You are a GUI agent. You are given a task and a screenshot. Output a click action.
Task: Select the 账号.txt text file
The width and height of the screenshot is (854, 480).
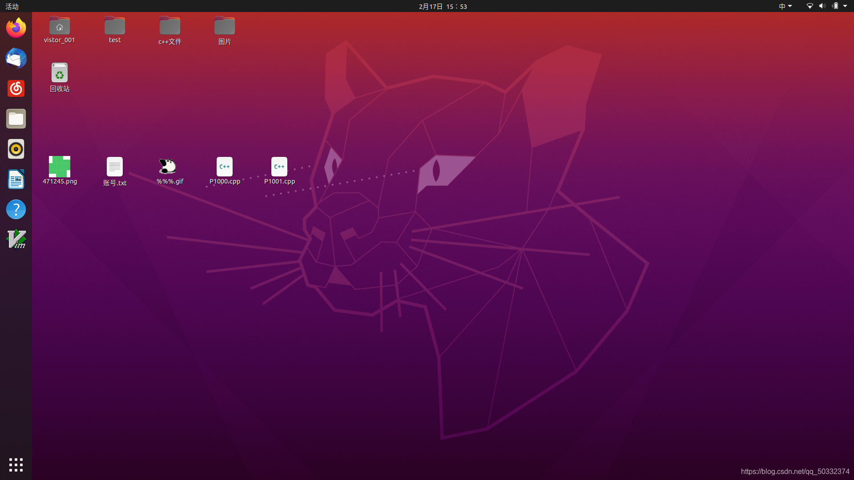coord(115,167)
